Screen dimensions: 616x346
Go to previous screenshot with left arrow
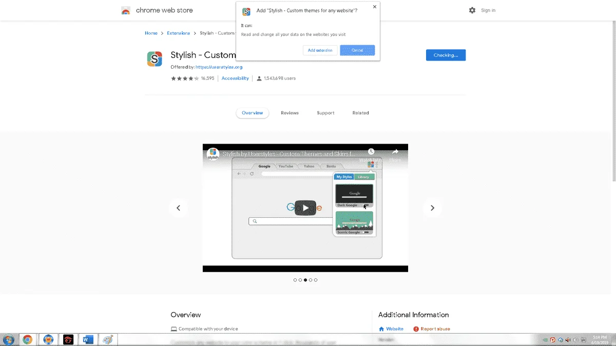(178, 208)
